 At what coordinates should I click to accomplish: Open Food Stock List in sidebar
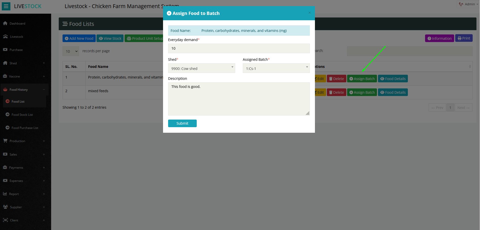[x=22, y=115]
